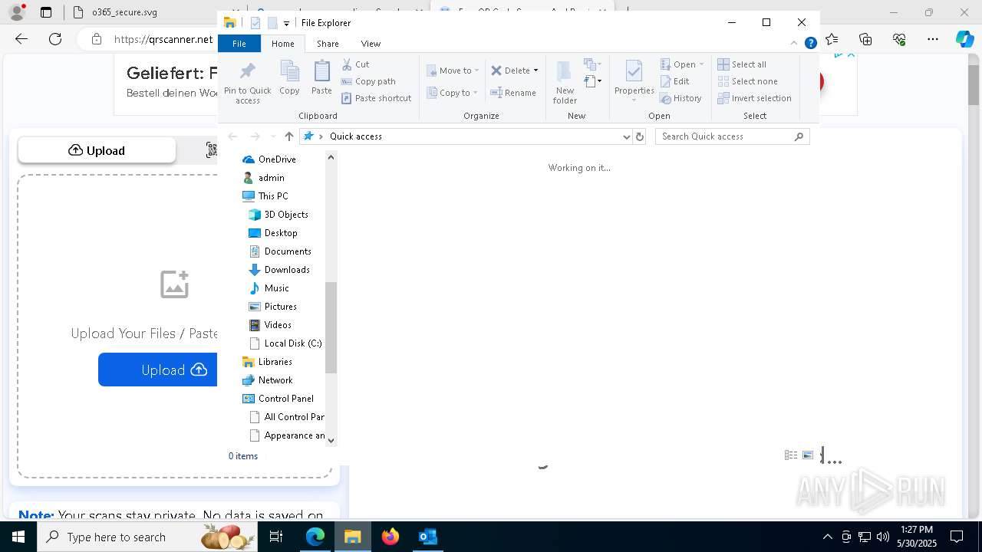Refresh the Quick access view
The width and height of the screenshot is (982, 552).
point(640,136)
